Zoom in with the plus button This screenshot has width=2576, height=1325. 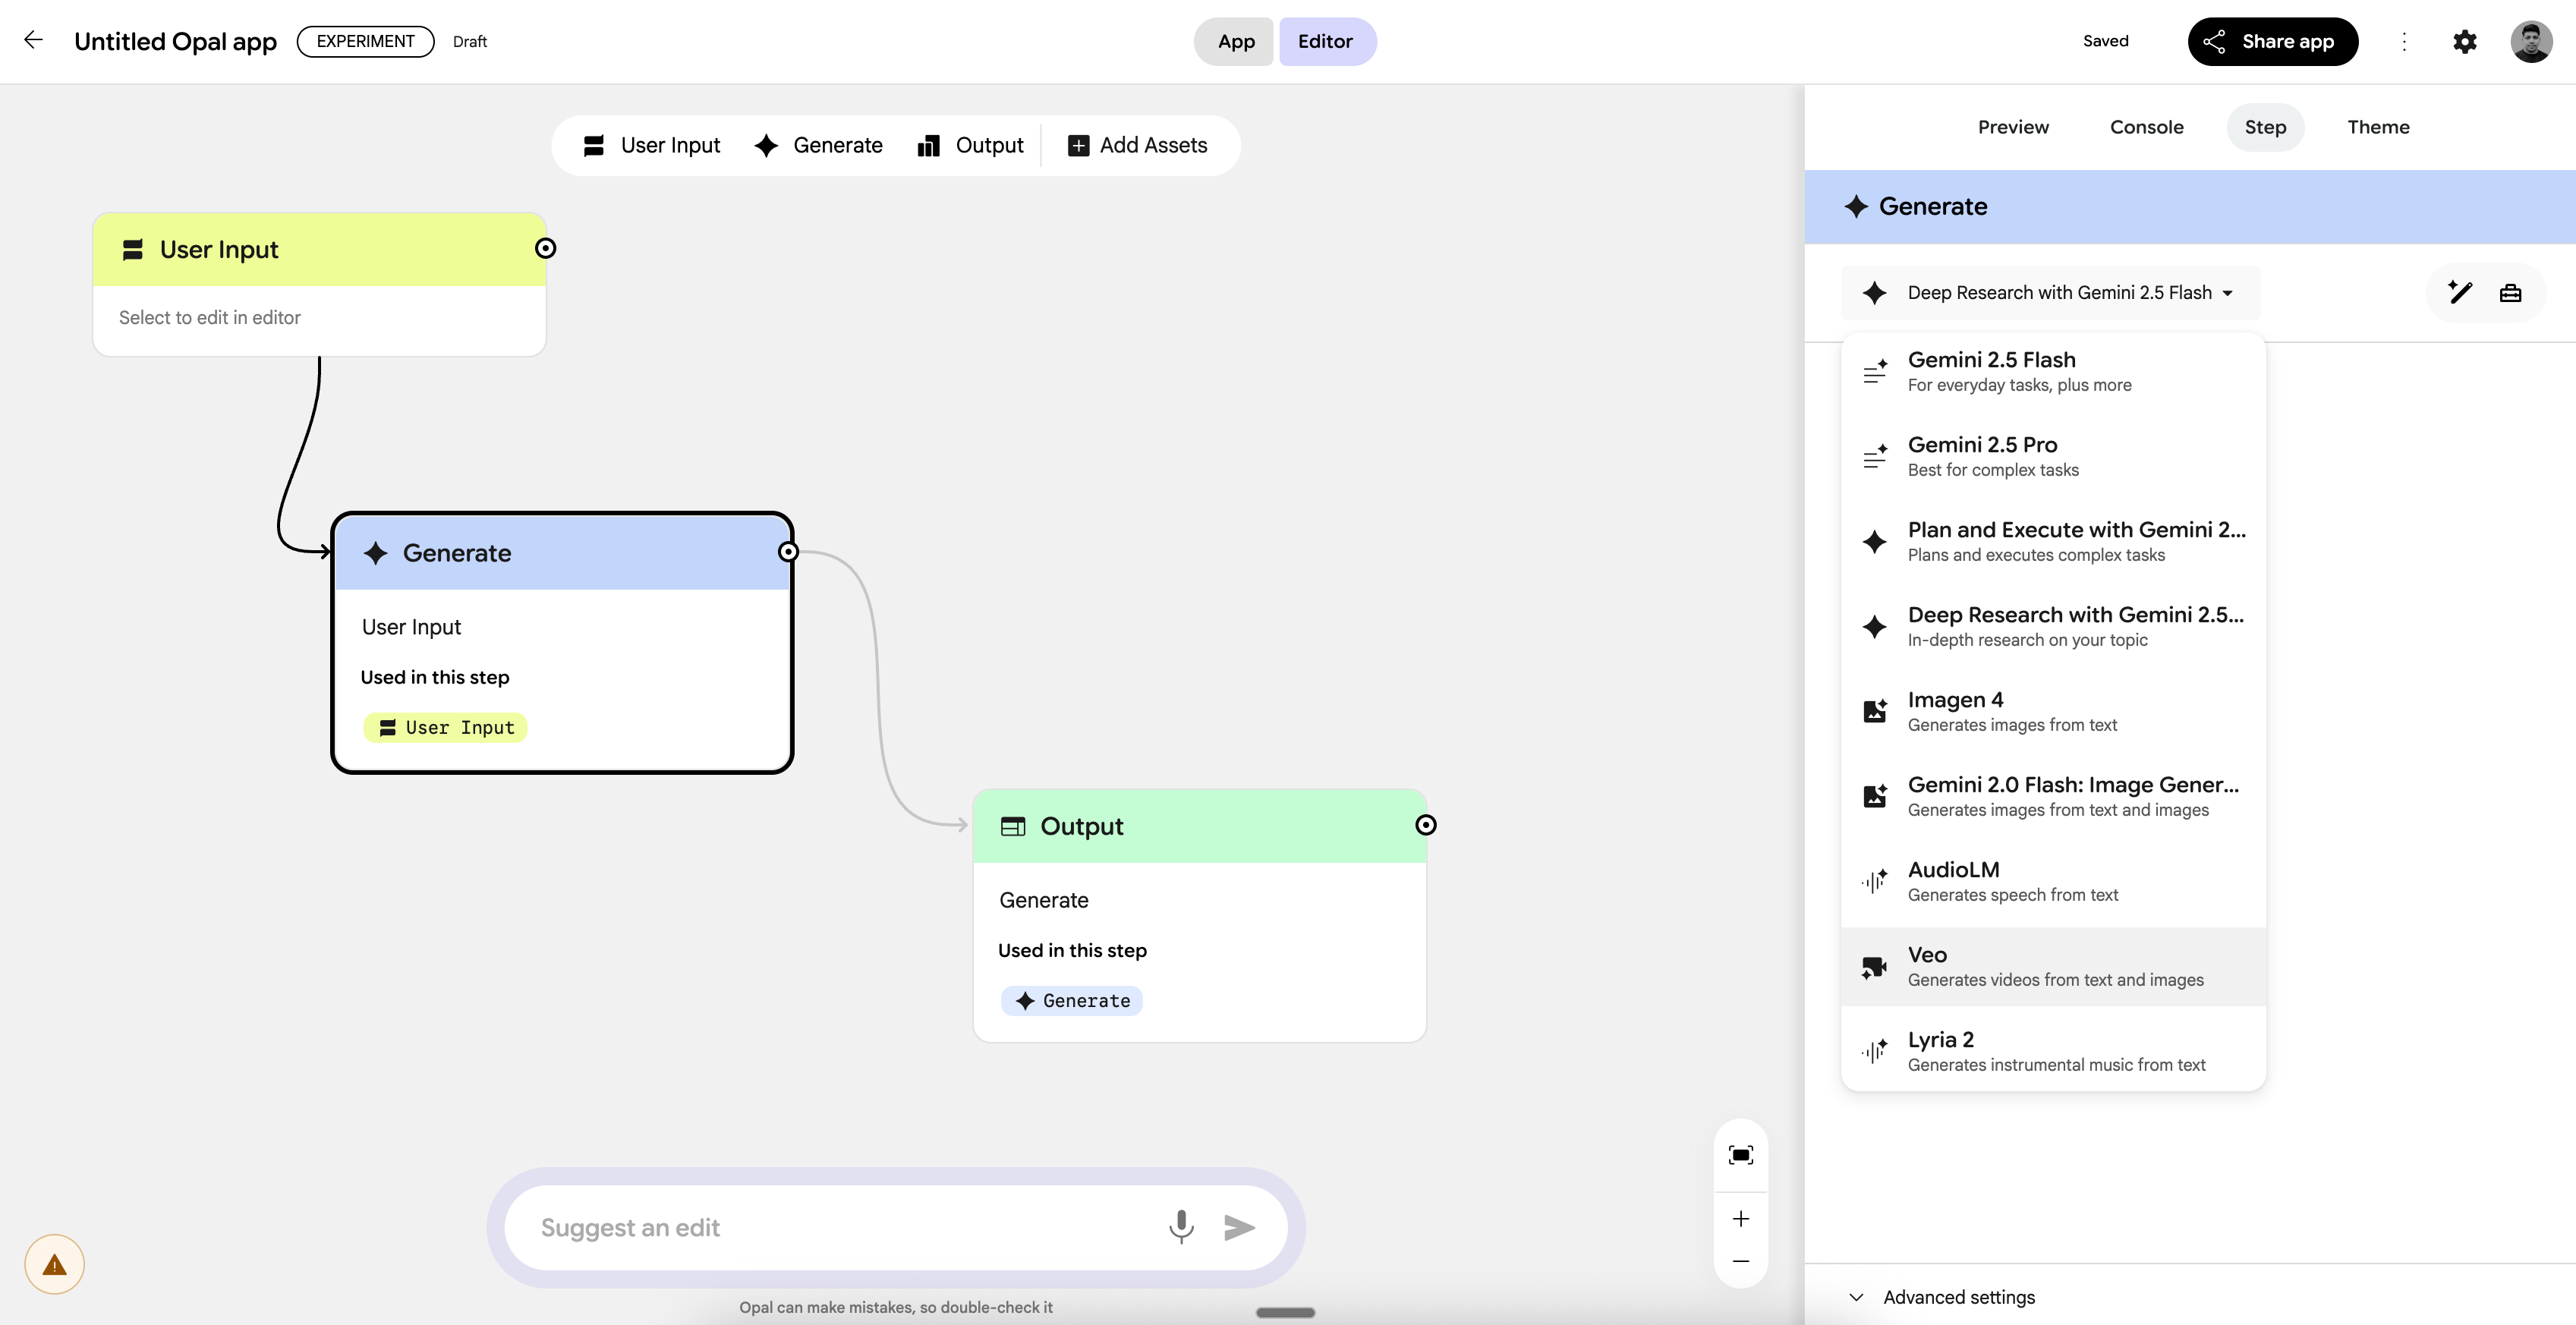pyautogui.click(x=1740, y=1218)
